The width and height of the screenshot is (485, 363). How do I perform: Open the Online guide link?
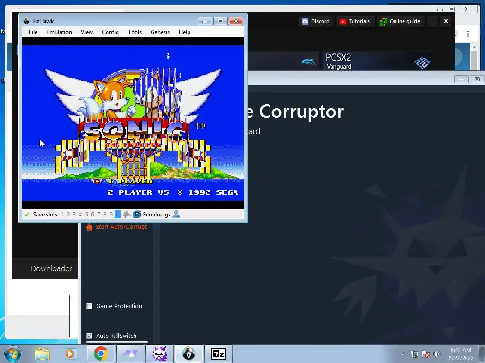(401, 21)
